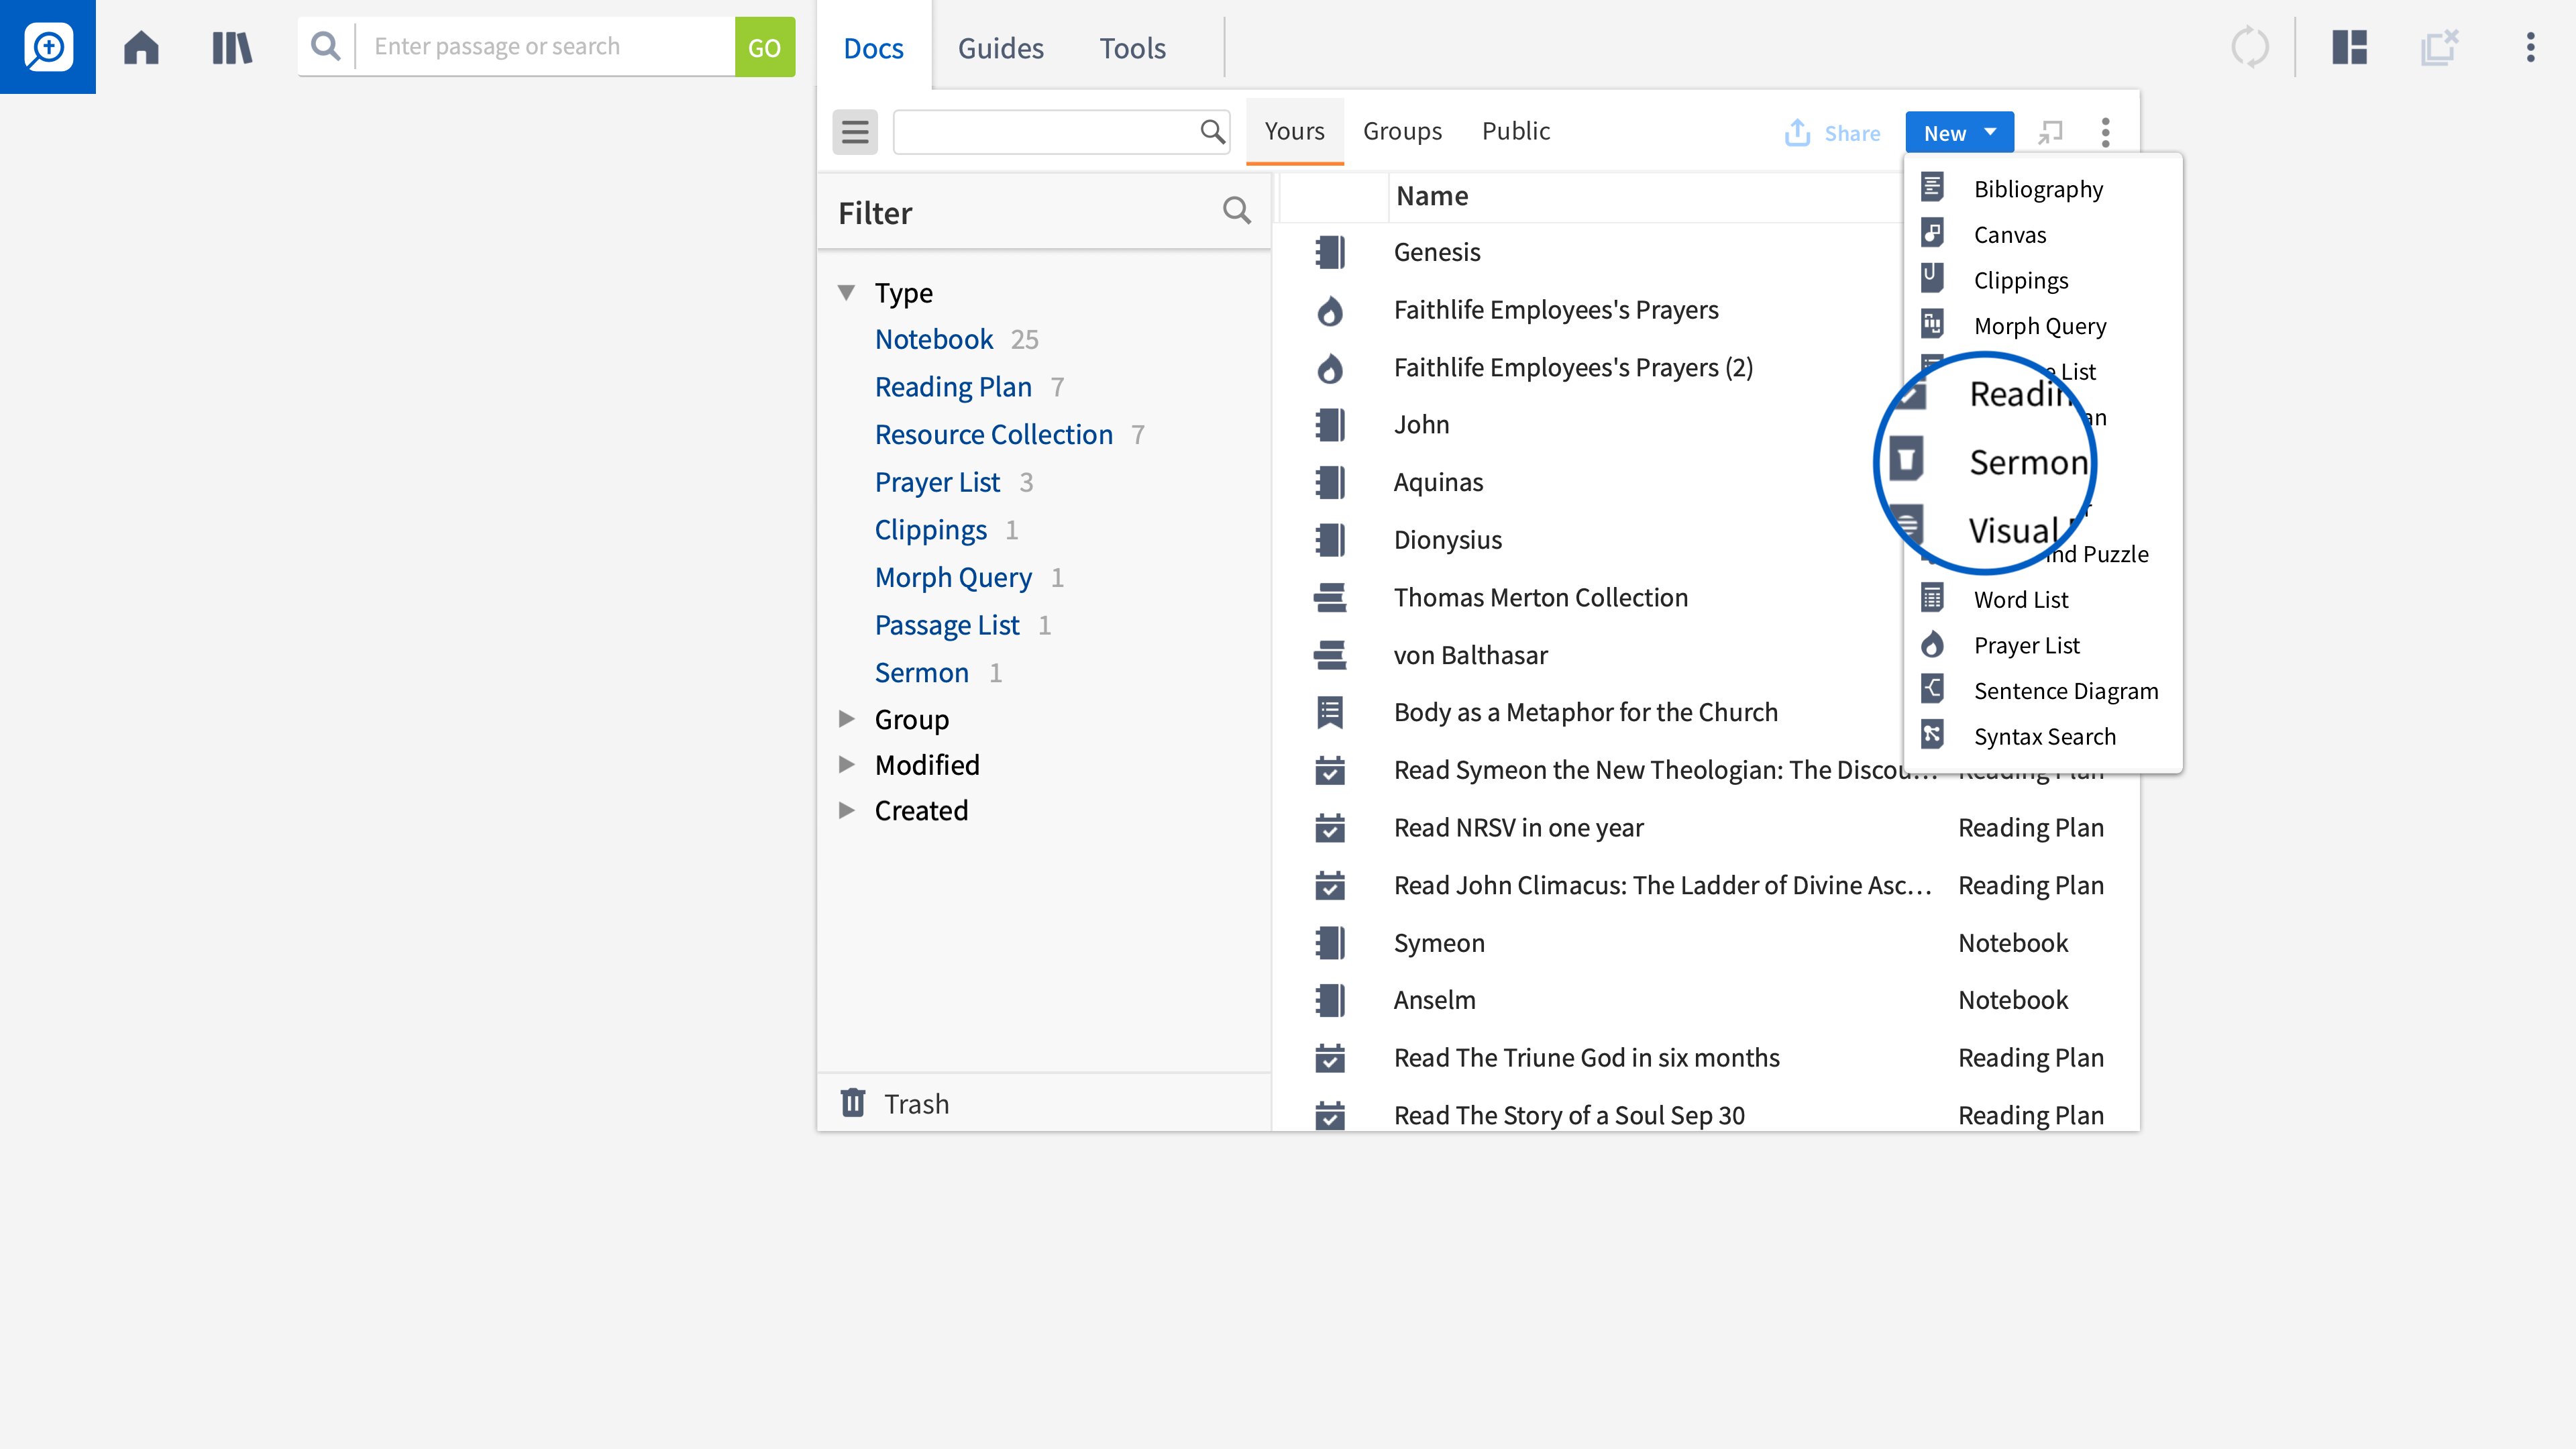This screenshot has height=1449, width=2576.
Task: Click the passage list icon beside Body as a Metaphor
Action: coord(1330,713)
